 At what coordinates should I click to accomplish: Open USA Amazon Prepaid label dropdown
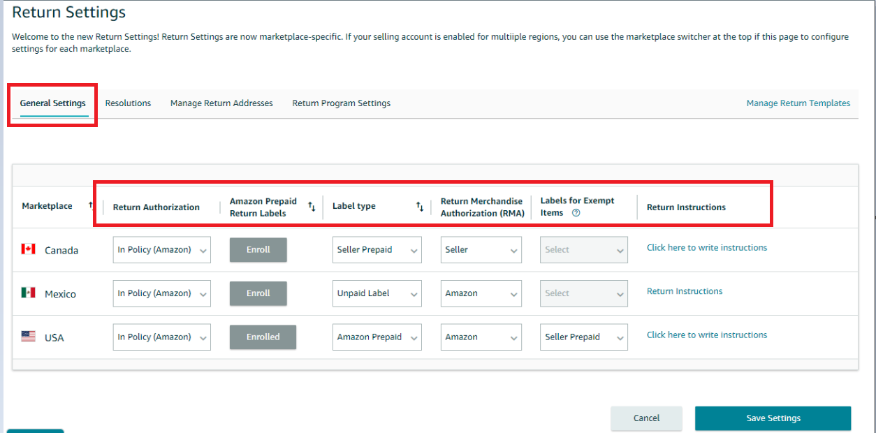point(377,337)
